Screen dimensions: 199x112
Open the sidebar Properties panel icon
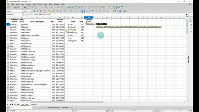pyautogui.click(x=191, y=18)
